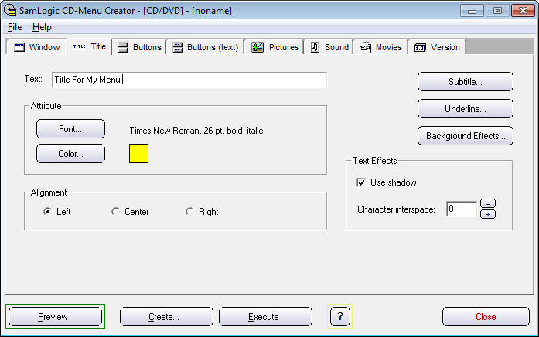Click inside the title Text field
Image resolution: width=539 pixels, height=337 pixels.
click(x=189, y=80)
